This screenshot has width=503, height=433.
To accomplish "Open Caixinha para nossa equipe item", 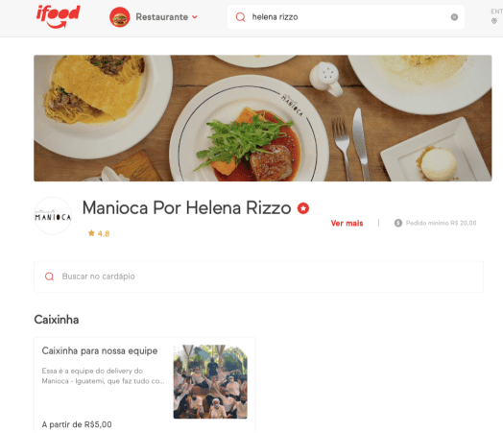I will point(144,385).
